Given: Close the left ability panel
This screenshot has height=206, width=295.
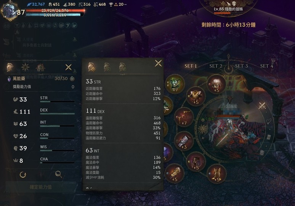Looking at the screenshot, I should click(x=68, y=67).
